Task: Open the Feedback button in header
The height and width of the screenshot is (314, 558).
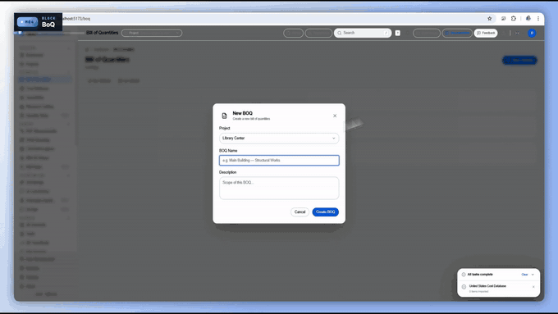Action: 486,33
